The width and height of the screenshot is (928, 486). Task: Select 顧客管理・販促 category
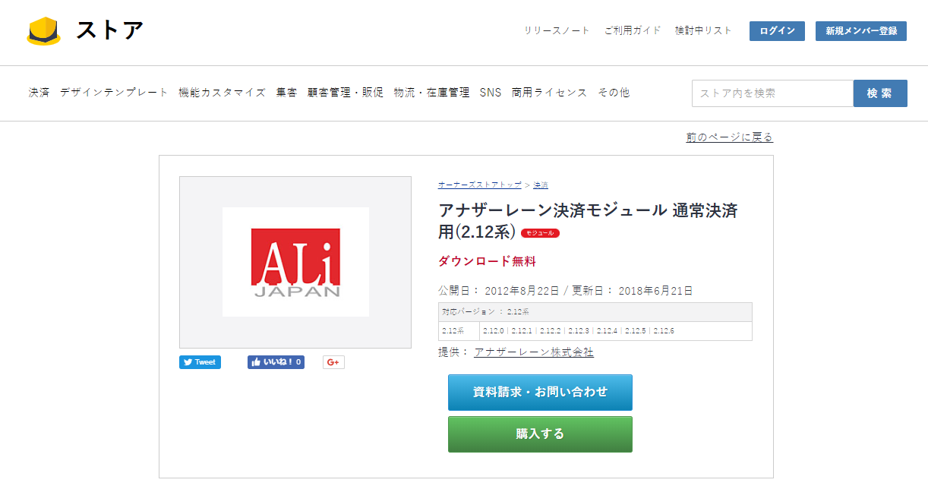pyautogui.click(x=346, y=93)
